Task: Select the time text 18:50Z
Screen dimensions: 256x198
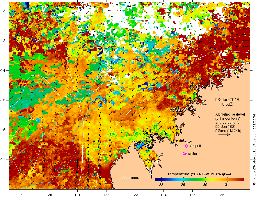Action: click(226, 104)
